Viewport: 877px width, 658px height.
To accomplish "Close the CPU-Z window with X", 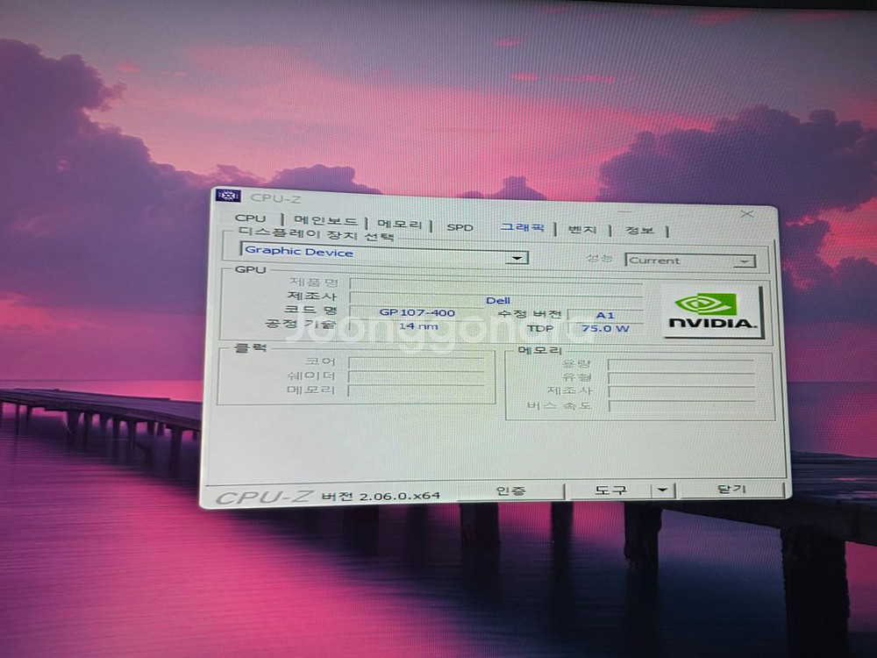I will (746, 214).
